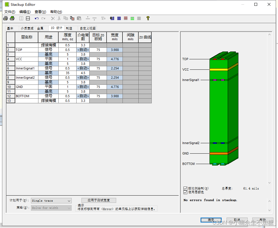Click the paste clipboard icon
The height and width of the screenshot is (228, 278).
click(x=79, y=18)
